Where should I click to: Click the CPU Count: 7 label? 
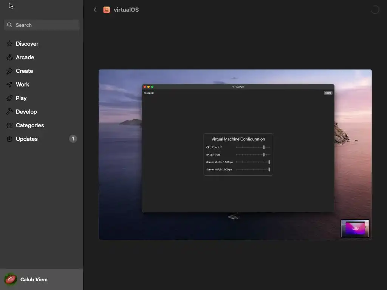(x=214, y=147)
